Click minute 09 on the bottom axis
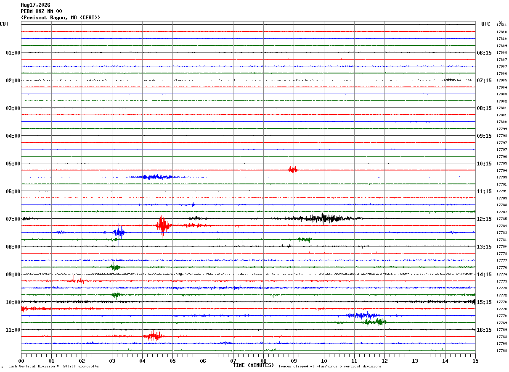Screen dimensions: 509x372 (x=294, y=361)
